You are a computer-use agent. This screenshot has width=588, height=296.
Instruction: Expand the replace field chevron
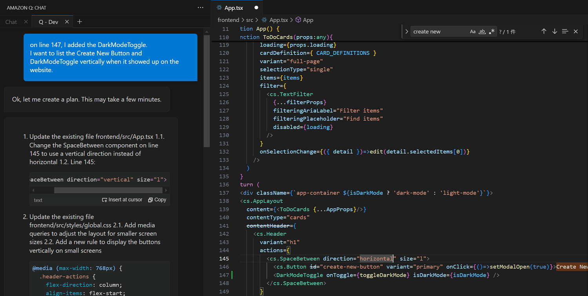pos(407,32)
